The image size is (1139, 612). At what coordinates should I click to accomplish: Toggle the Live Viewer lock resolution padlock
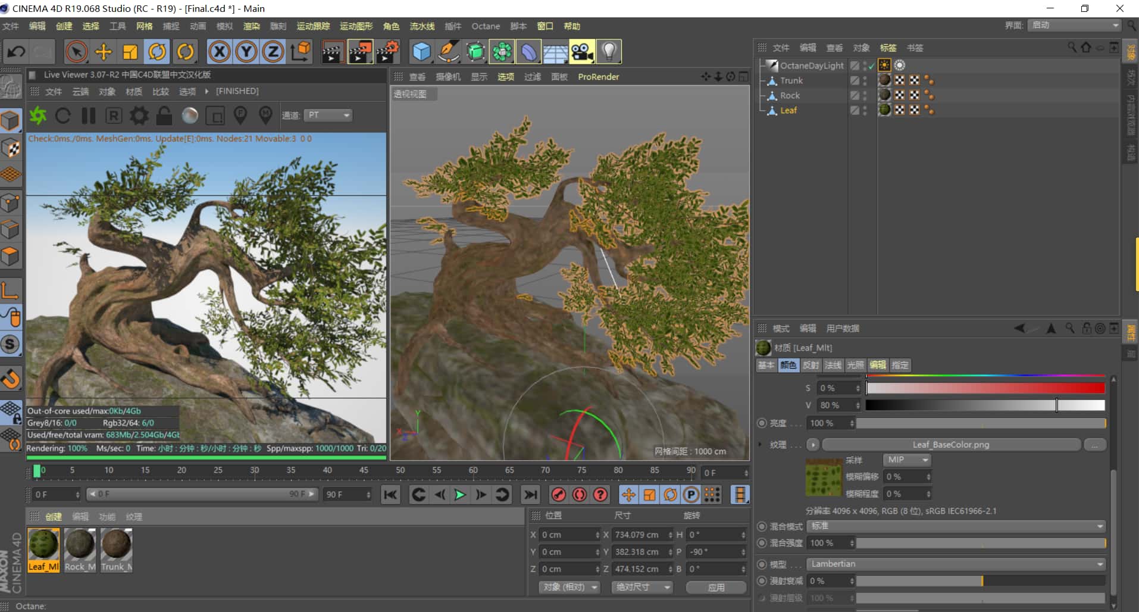pos(164,115)
